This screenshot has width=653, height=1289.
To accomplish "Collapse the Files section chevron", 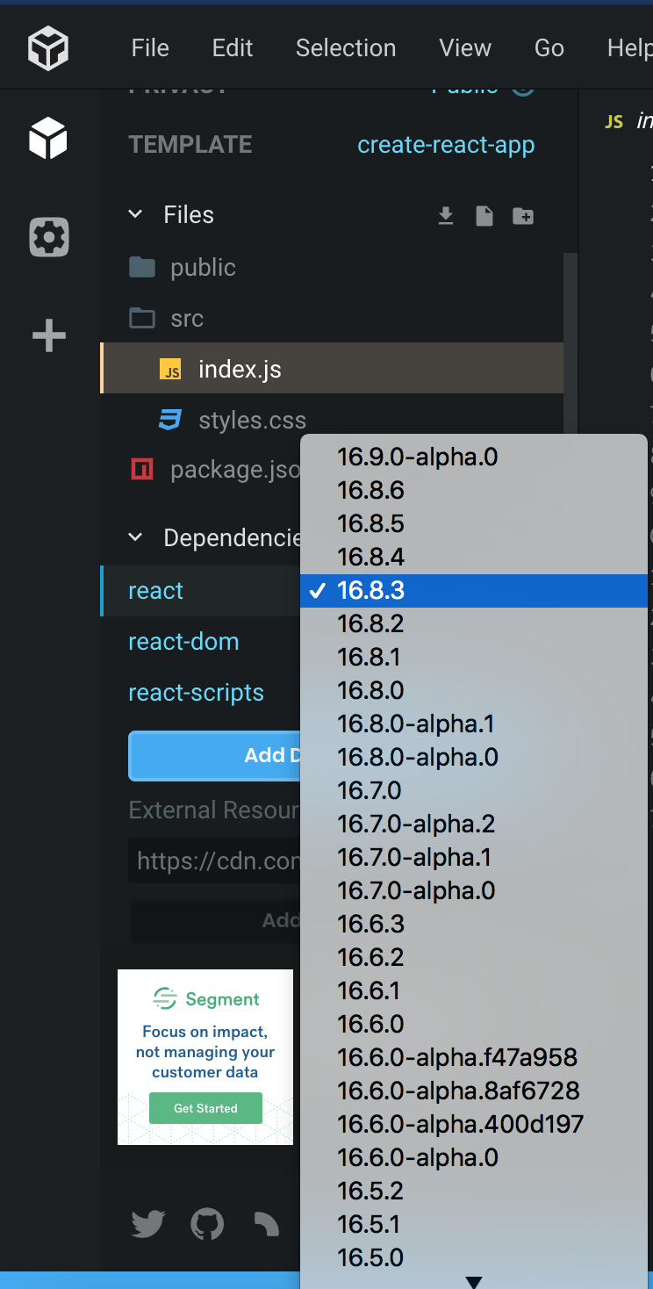I will coord(135,214).
